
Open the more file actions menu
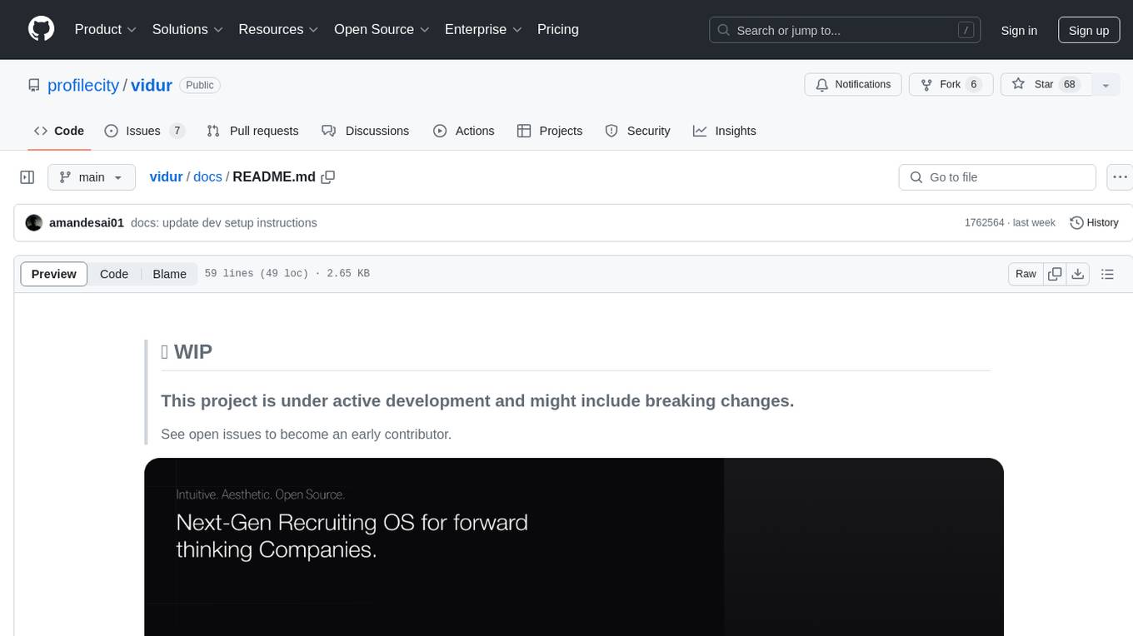[x=1120, y=177]
